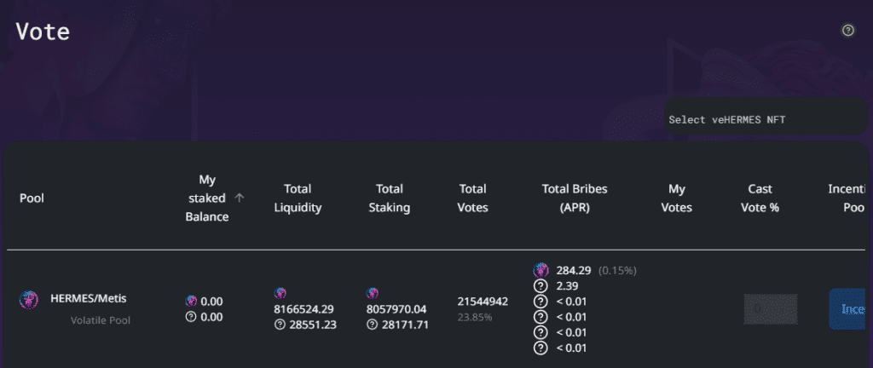Screen dimensions: 873x368
Task: Click the question icon beside 28171.71
Action: pyautogui.click(x=372, y=325)
